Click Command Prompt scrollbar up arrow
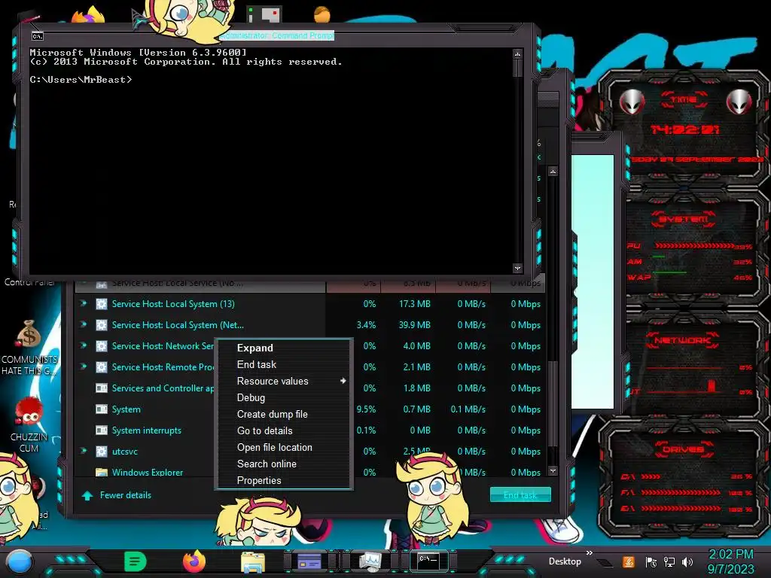Viewport: 771px width, 578px height. tap(517, 53)
